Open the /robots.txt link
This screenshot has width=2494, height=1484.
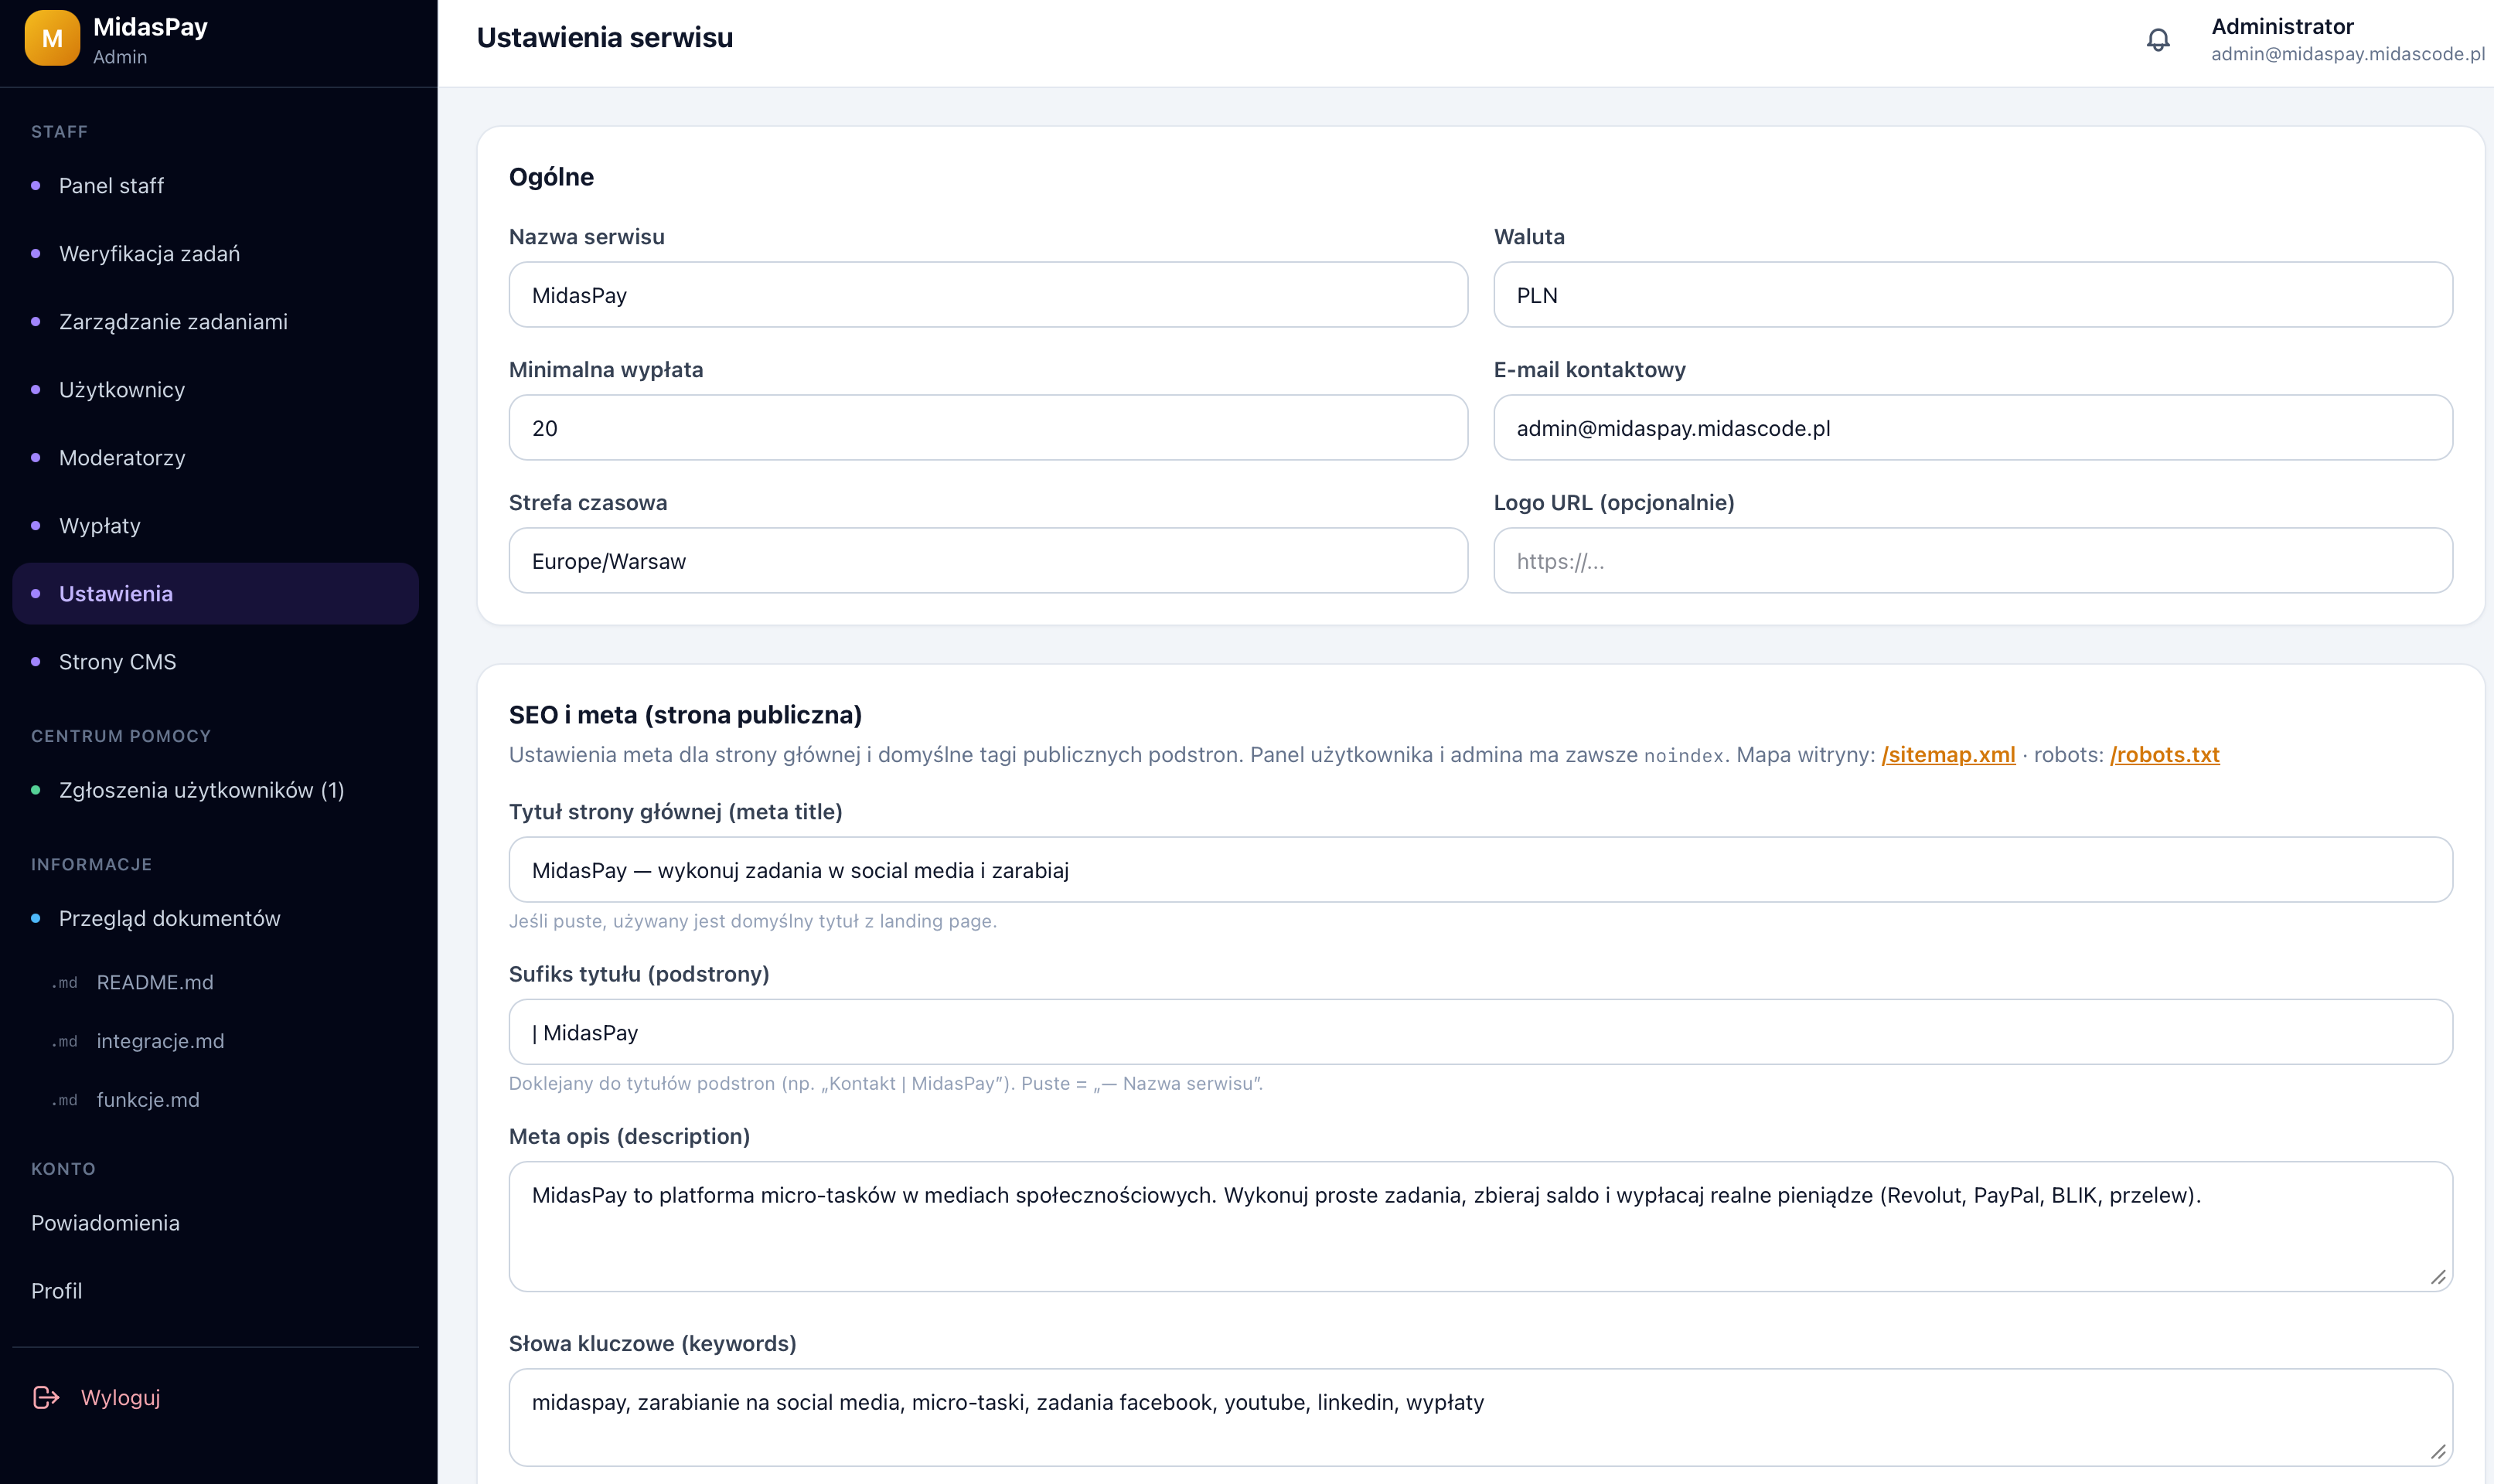pos(2164,755)
